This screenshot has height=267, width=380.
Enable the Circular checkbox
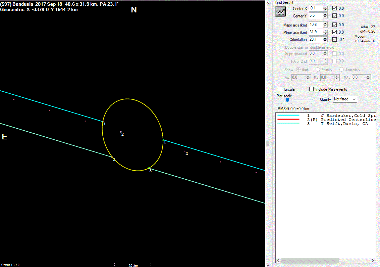[280, 89]
